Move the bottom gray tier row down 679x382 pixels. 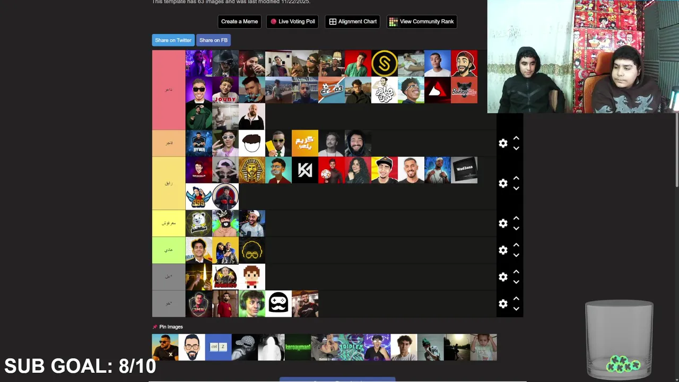click(x=516, y=309)
